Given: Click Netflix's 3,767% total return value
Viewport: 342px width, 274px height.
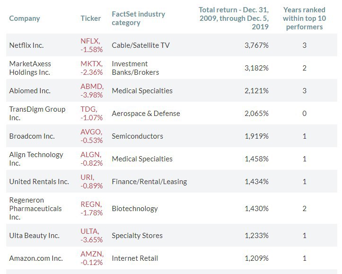Looking at the screenshot, I should pyautogui.click(x=256, y=45).
